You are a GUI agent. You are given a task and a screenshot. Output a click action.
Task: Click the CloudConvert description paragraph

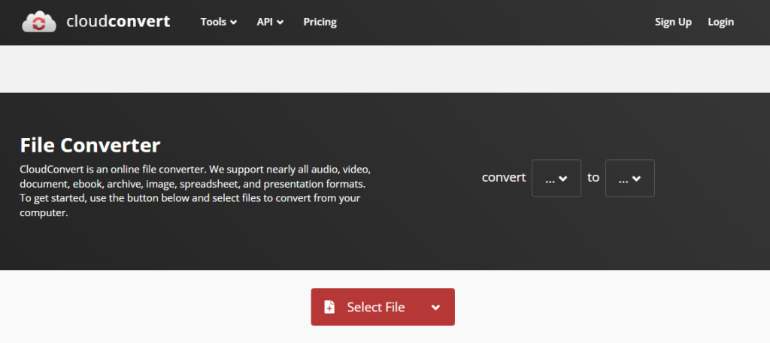(196, 191)
